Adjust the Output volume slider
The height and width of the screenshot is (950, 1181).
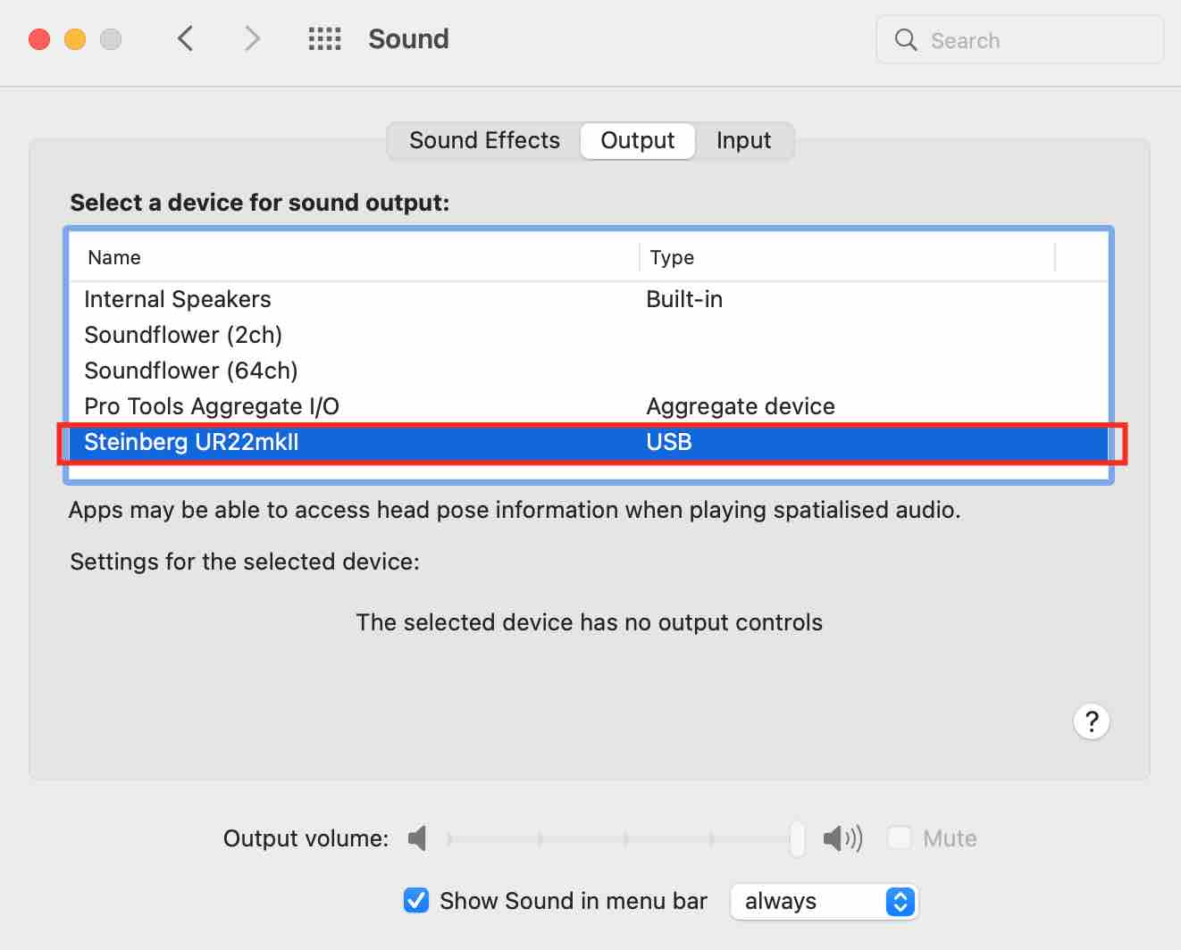624,838
